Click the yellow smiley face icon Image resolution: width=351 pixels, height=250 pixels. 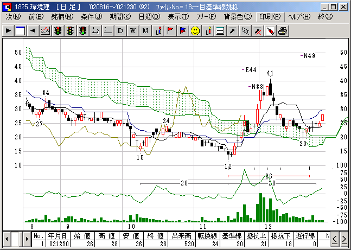[x=195, y=30]
